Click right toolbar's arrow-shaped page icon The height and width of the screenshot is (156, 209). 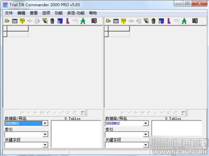139,21
